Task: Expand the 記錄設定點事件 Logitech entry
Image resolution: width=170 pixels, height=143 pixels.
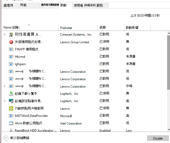Action: click(x=4, y=101)
